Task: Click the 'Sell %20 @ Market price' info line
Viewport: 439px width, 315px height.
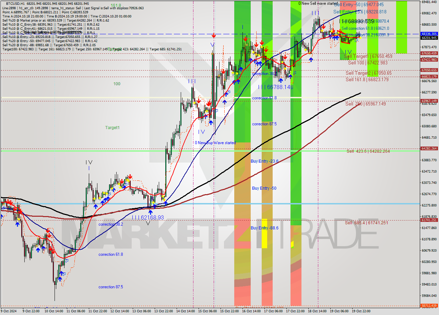Action: pyautogui.click(x=56, y=21)
